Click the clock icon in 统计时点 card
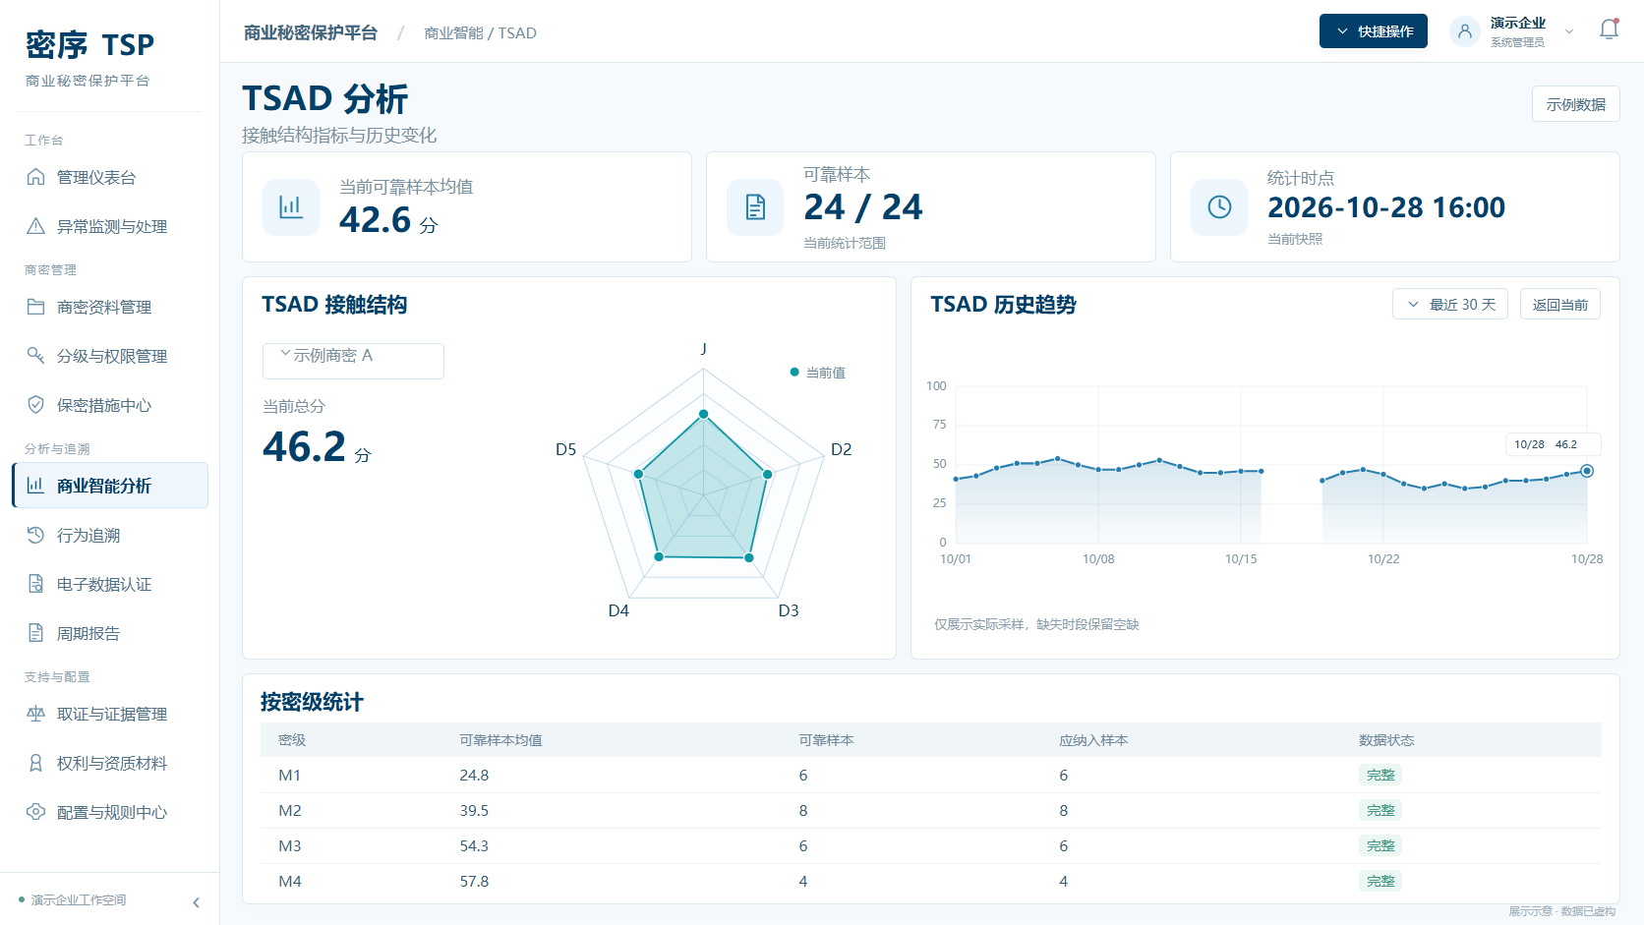The image size is (1644, 925). (x=1219, y=206)
